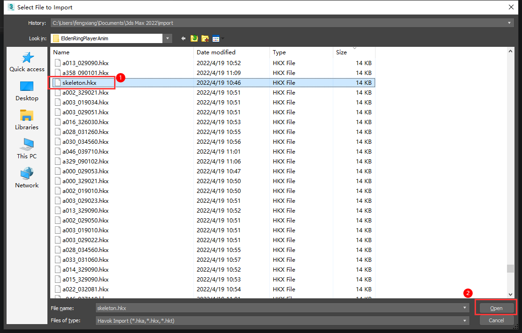The image size is (522, 333).
Task: Open Libraries in the places bar
Action: (27, 120)
